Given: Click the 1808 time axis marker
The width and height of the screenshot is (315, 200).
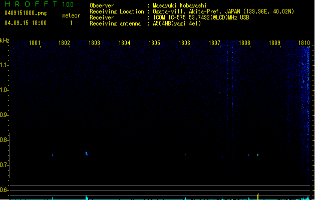Looking at the screenshot, I should (x=244, y=43).
